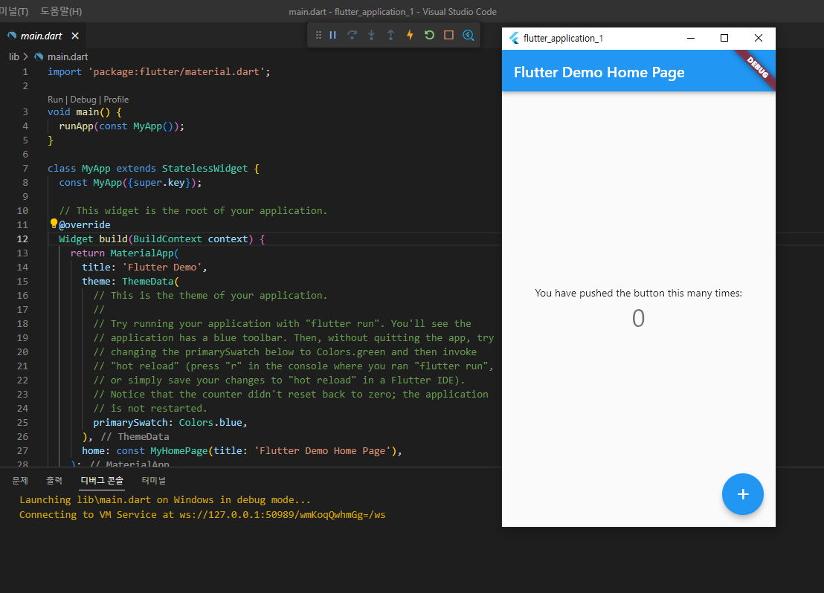
Task: Click the '@override' annotation on line 11
Action: (85, 225)
